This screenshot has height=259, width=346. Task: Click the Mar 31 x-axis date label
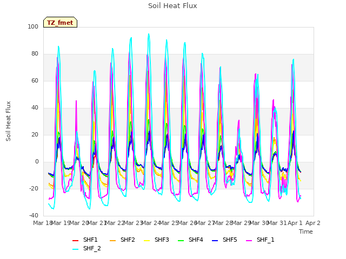point(277,223)
